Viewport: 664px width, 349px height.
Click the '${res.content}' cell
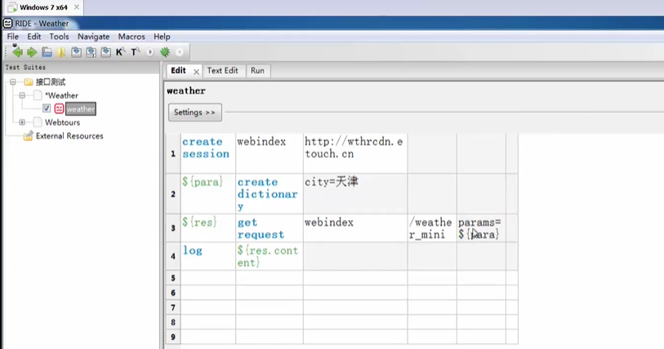pos(270,256)
